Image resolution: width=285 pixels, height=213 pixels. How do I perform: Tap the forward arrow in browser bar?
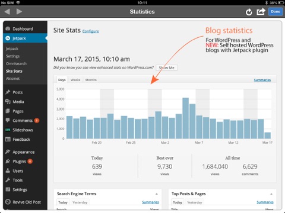19,12
